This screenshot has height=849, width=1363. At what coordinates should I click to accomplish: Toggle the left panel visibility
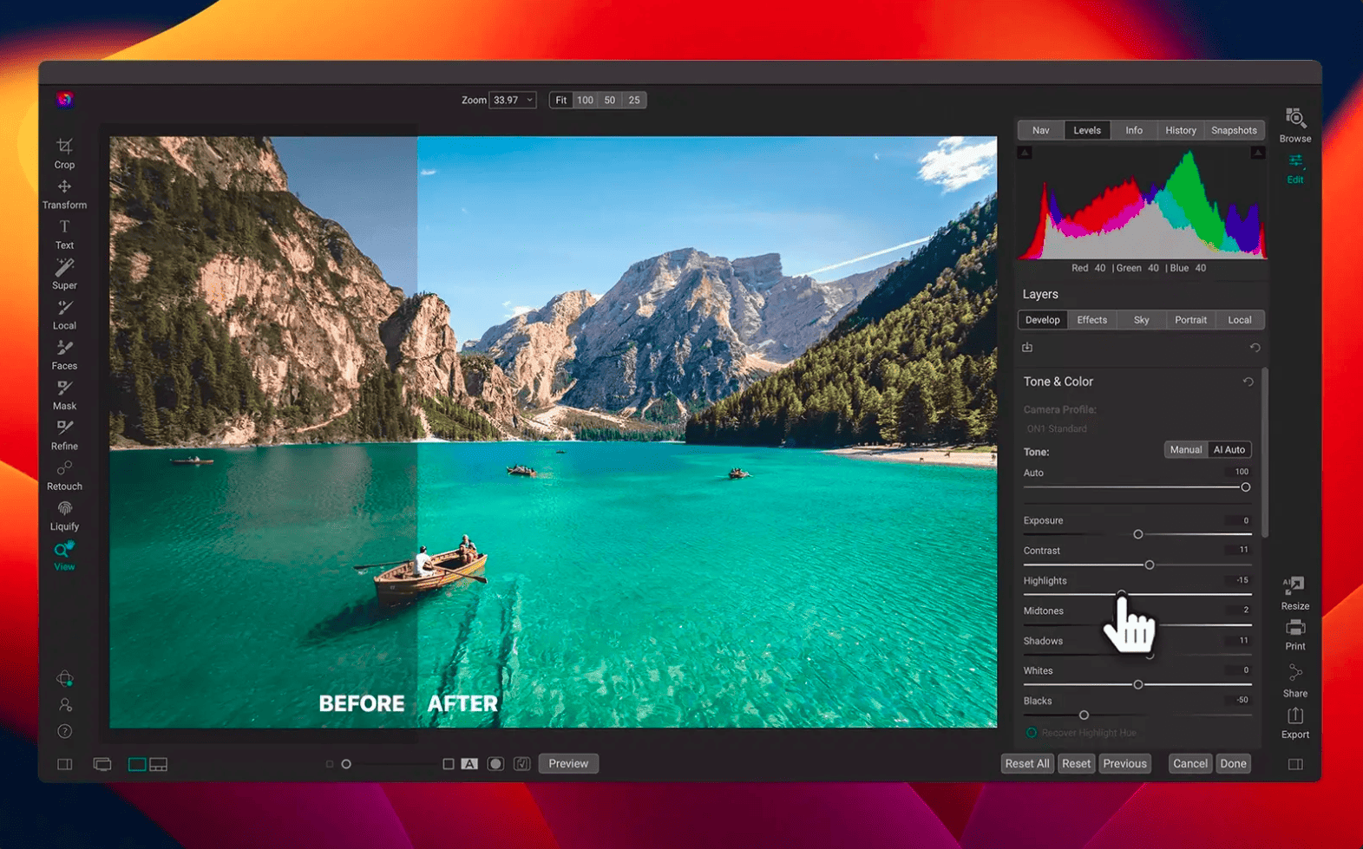tap(65, 764)
